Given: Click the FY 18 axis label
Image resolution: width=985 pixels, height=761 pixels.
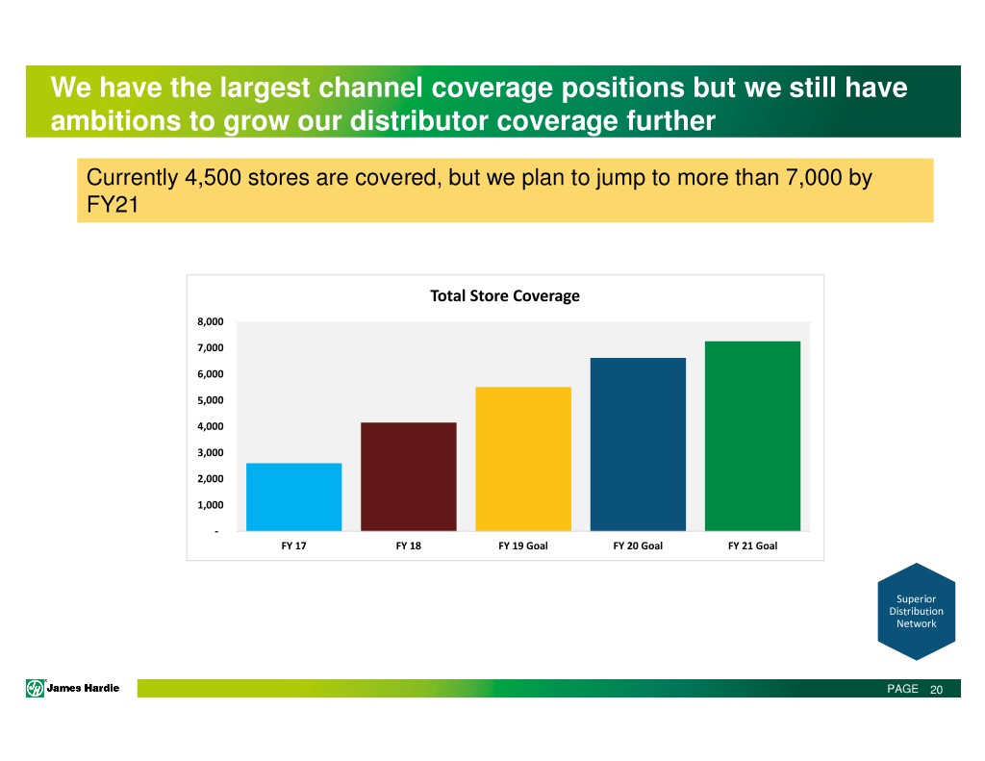Looking at the screenshot, I should click(408, 545).
